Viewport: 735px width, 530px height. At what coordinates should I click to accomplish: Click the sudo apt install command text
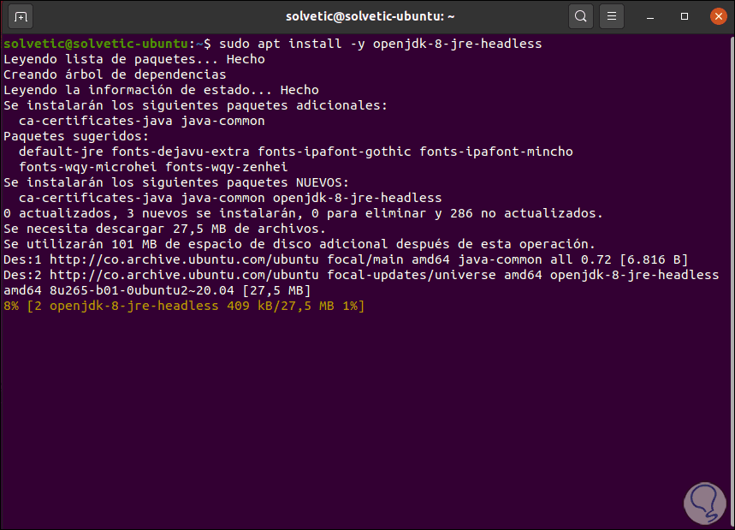(381, 44)
